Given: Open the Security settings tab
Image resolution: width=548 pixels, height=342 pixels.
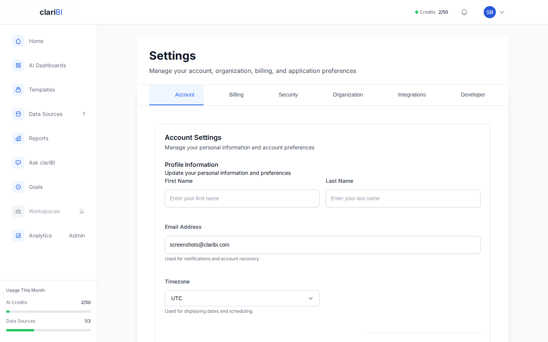Looking at the screenshot, I should [x=288, y=95].
